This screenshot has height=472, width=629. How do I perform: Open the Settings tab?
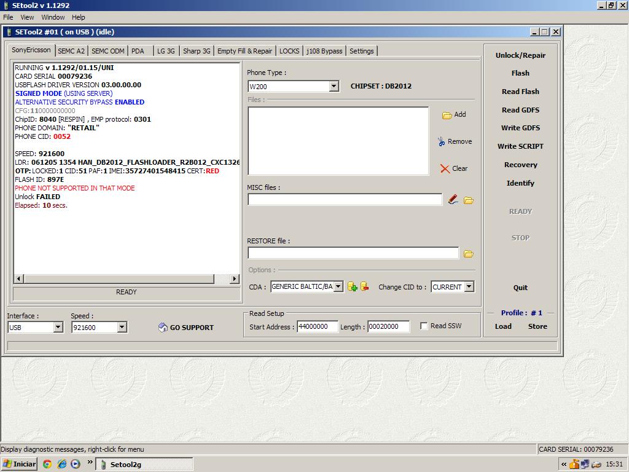(361, 51)
